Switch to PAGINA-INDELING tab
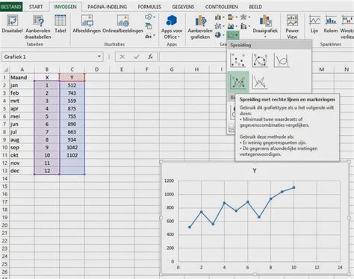The image size is (354, 279). point(107,7)
